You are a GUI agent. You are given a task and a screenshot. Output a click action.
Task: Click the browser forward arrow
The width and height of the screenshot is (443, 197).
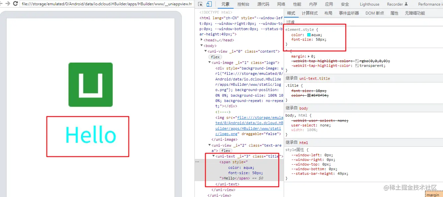tap(8, 4)
